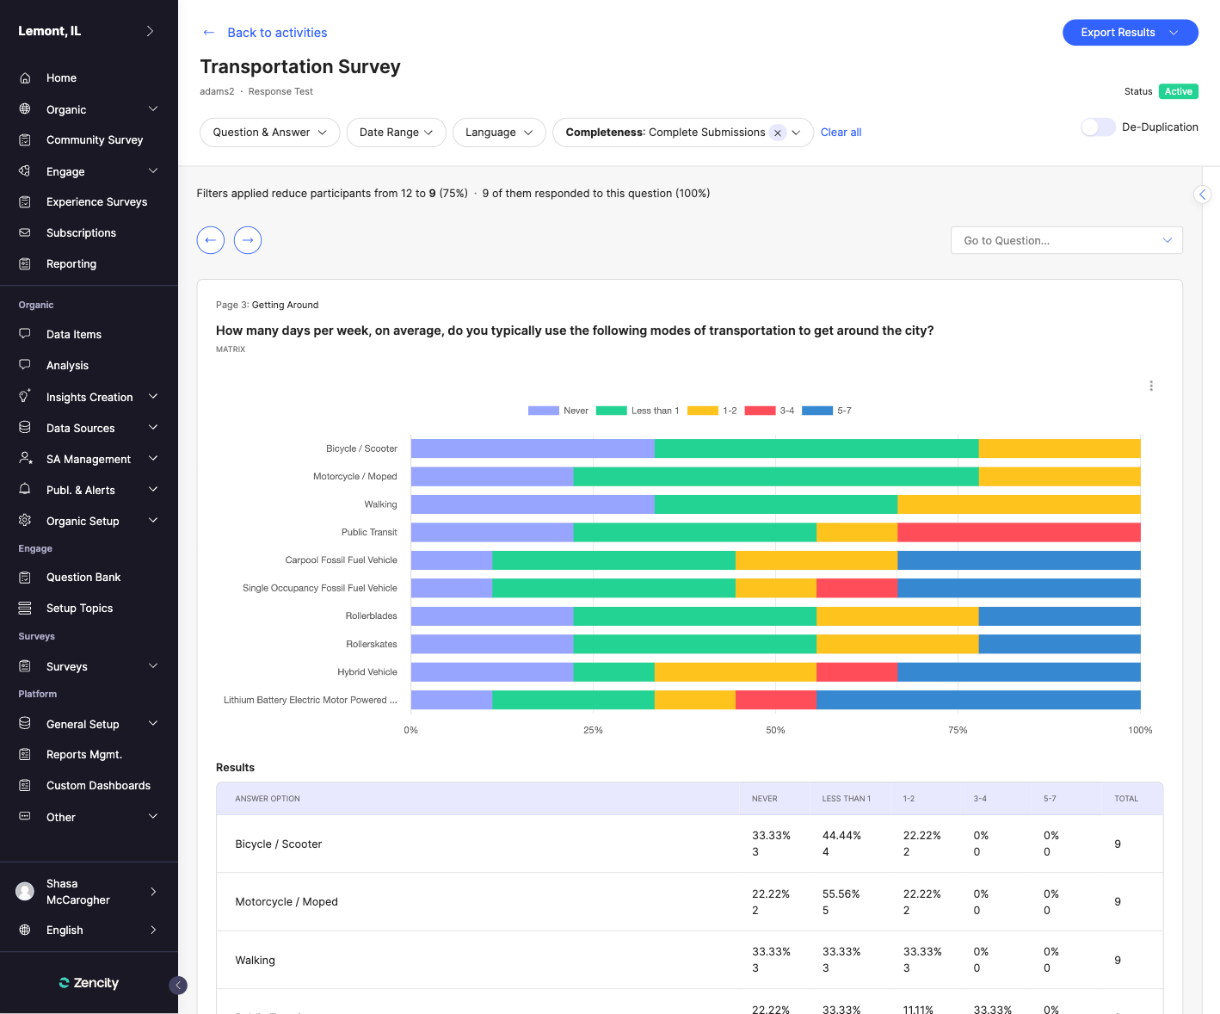Select Custom Dashboards in the sidebar
Viewport: 1220px width, 1014px height.
pyautogui.click(x=98, y=786)
